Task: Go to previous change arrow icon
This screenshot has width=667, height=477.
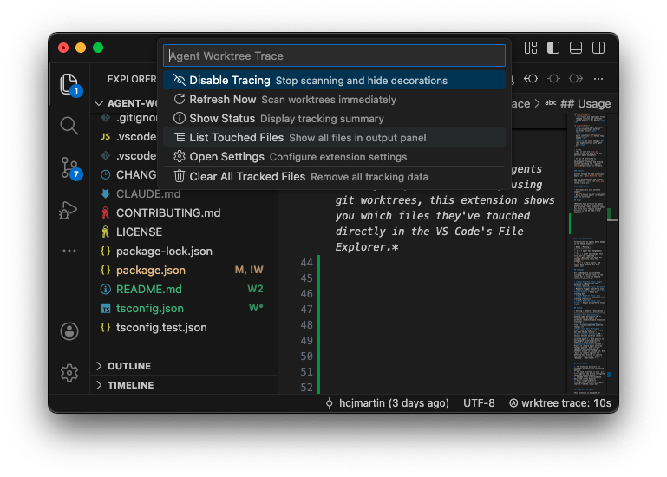Action: (x=531, y=79)
